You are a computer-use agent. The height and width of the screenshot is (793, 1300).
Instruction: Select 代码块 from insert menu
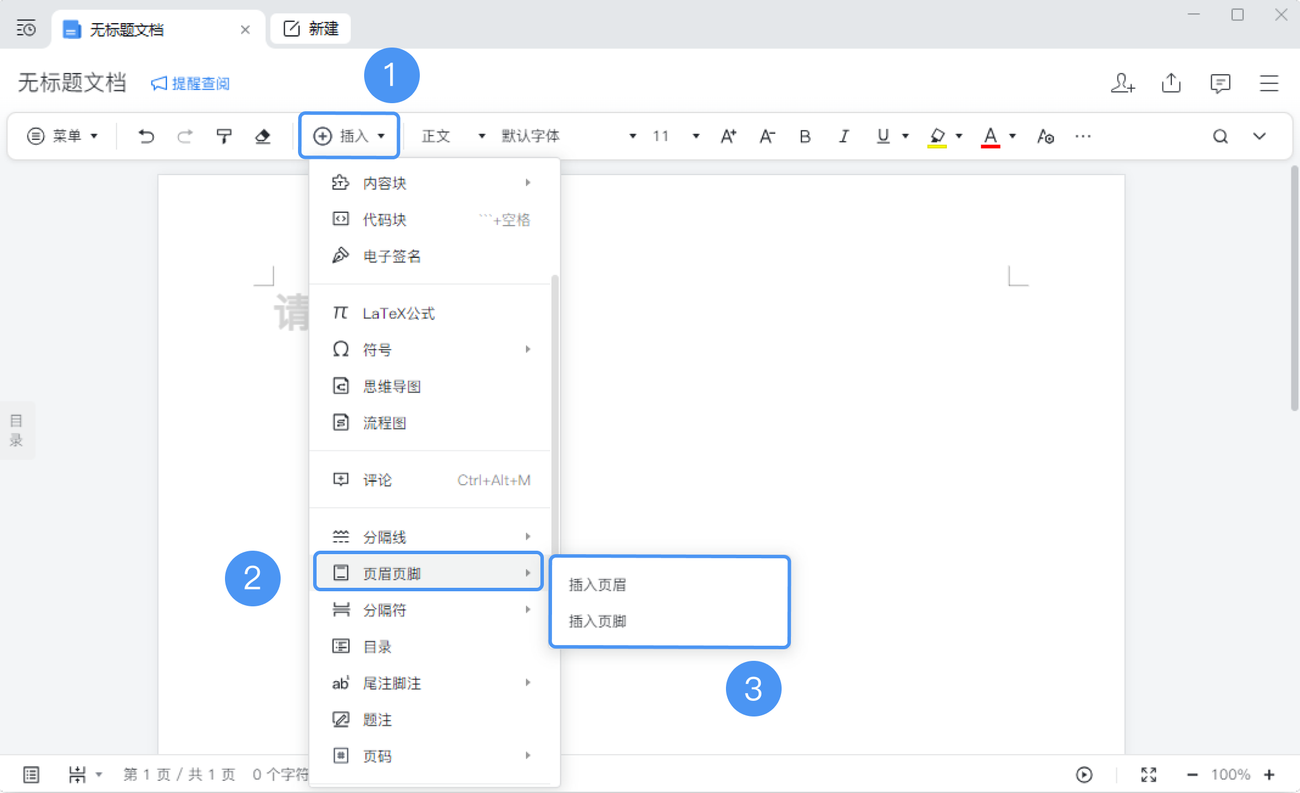431,220
